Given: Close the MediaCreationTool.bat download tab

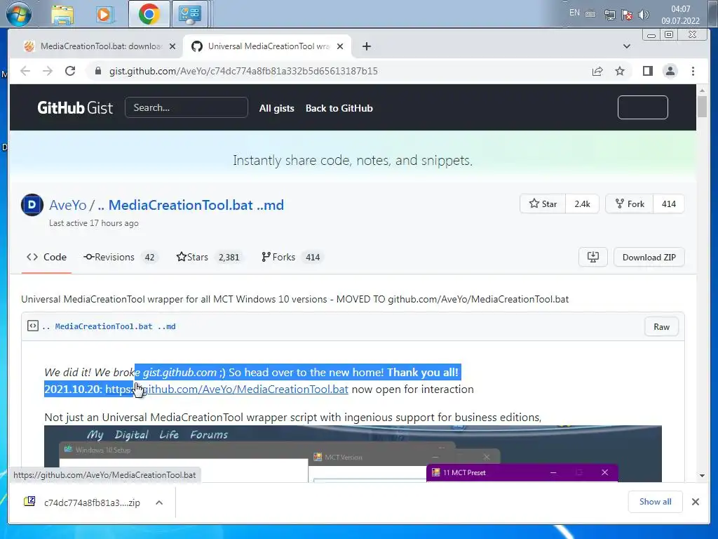Looking at the screenshot, I should point(172,46).
